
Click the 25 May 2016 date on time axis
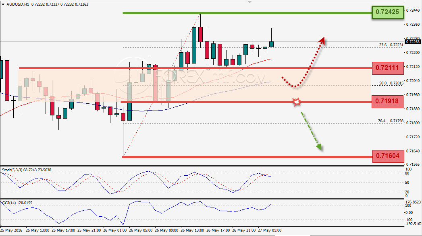point(11,230)
